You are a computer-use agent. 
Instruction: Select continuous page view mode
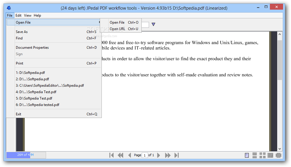point(255,155)
